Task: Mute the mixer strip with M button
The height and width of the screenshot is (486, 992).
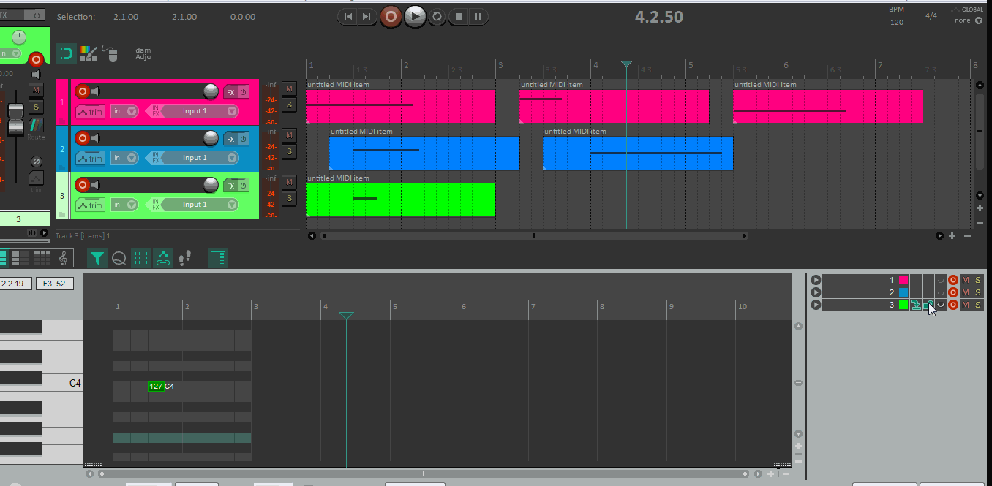Action: [36, 89]
